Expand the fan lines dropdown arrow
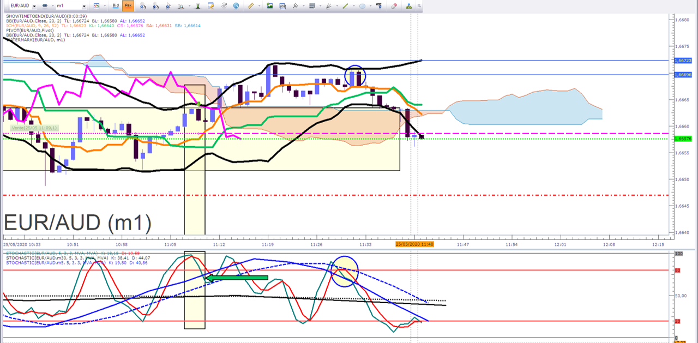Viewport: 698px width, 343px height. [336, 5]
